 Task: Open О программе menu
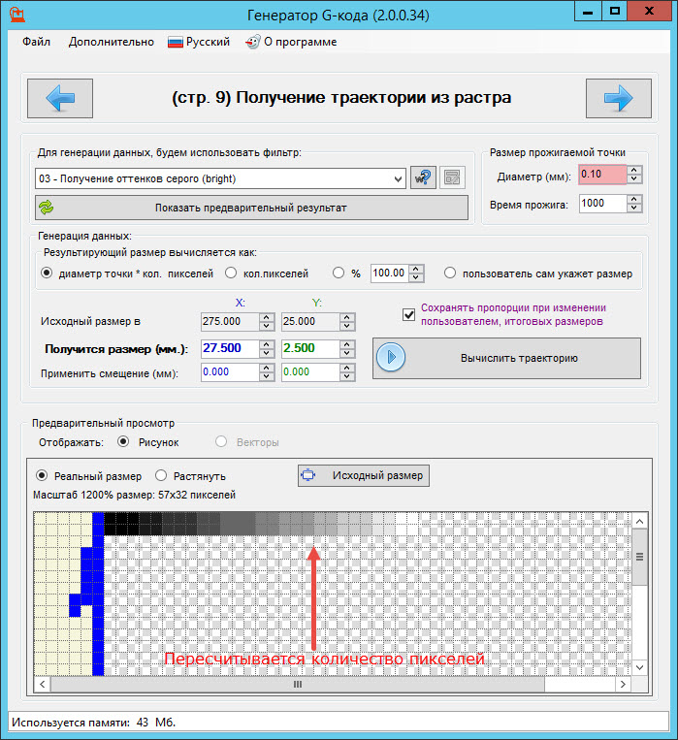291,42
